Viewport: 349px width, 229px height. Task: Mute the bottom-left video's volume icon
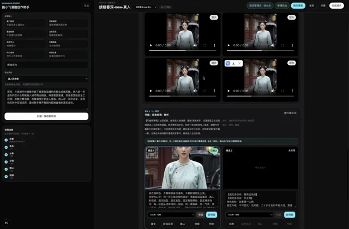[195, 91]
